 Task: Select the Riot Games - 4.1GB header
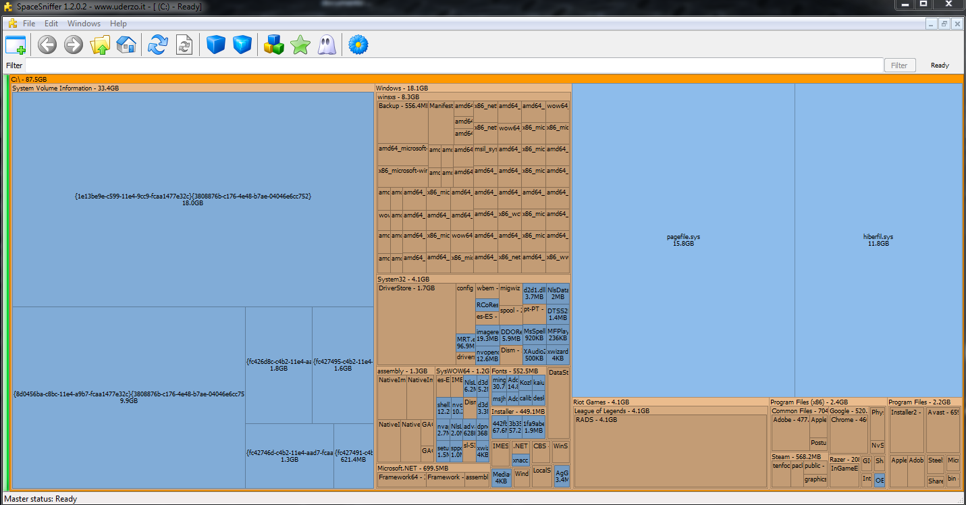click(x=670, y=402)
